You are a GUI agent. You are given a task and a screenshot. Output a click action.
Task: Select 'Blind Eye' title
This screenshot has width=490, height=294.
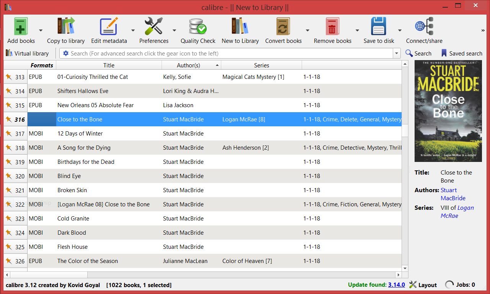tap(69, 176)
